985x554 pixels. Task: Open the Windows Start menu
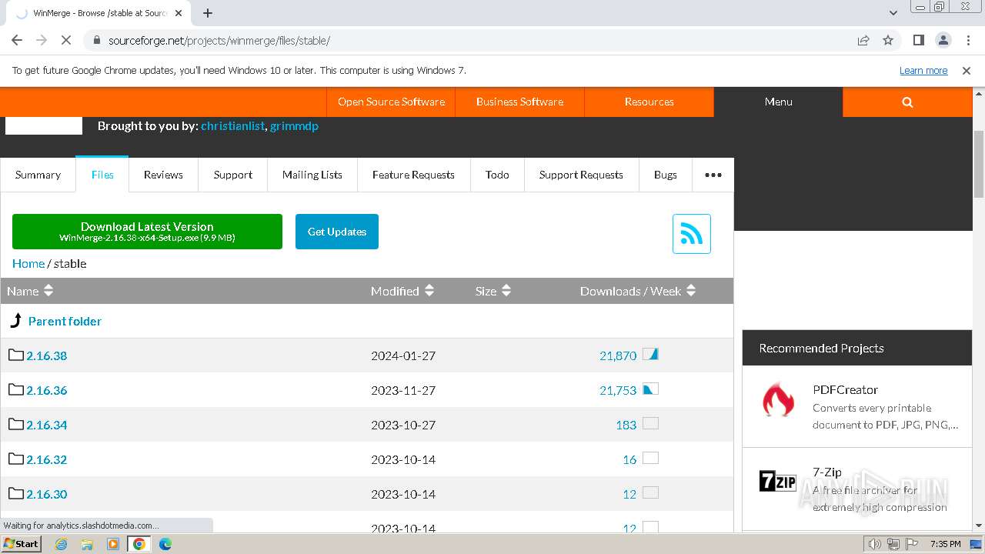[x=21, y=543]
